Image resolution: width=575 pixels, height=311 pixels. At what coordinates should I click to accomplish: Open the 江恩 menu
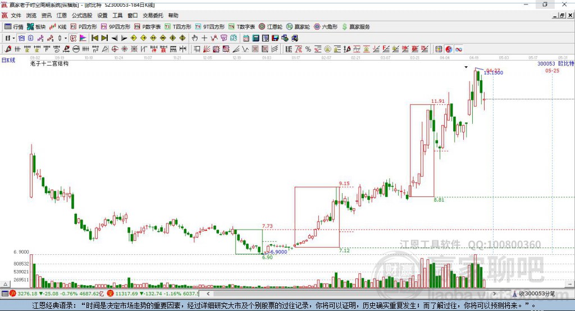[62, 15]
